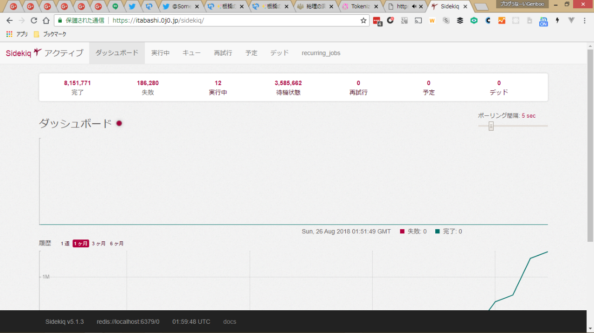
Task: Open the Chrome three-dot menu
Action: click(x=585, y=20)
